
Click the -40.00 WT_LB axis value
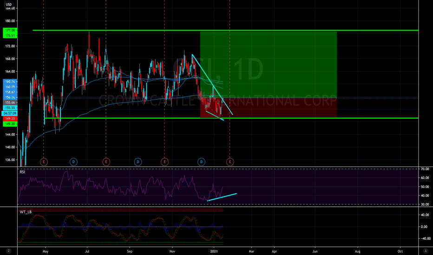pos(425,239)
